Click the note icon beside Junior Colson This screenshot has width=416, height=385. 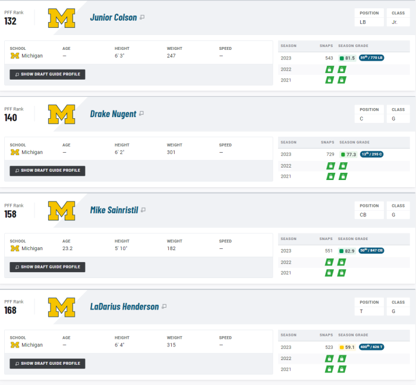point(142,17)
